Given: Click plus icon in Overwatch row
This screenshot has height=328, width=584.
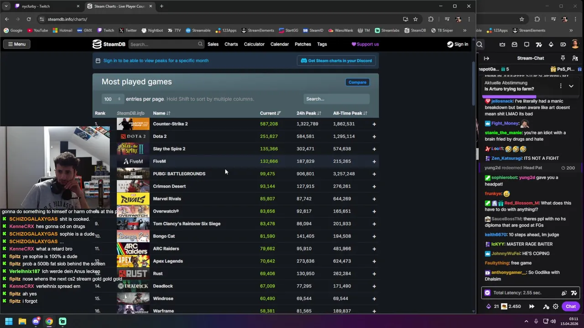Looking at the screenshot, I should pyautogui.click(x=374, y=211).
